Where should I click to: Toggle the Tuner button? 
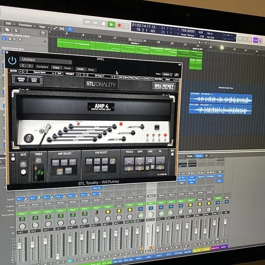[x=38, y=160]
